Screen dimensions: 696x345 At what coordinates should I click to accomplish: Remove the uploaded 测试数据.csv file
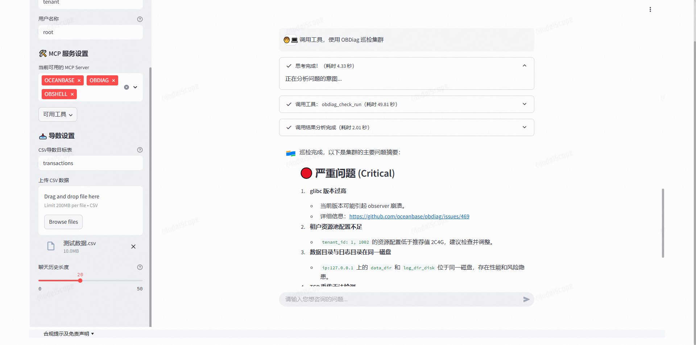(133, 246)
